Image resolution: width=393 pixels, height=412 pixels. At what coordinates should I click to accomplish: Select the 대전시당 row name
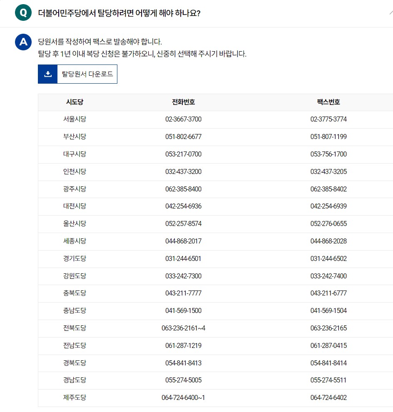tap(75, 206)
